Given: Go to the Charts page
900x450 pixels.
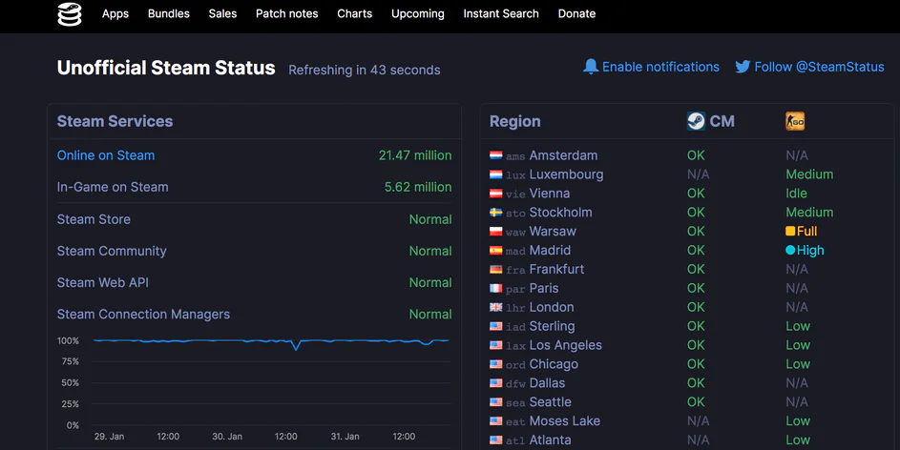Looking at the screenshot, I should pyautogui.click(x=355, y=14).
